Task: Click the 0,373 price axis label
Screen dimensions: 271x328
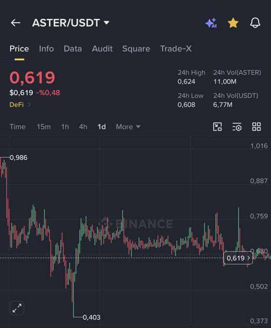Action: click(259, 321)
